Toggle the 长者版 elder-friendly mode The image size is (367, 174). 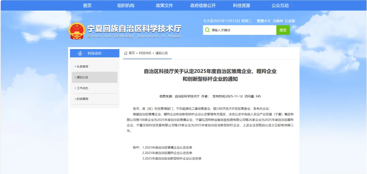click(x=290, y=21)
